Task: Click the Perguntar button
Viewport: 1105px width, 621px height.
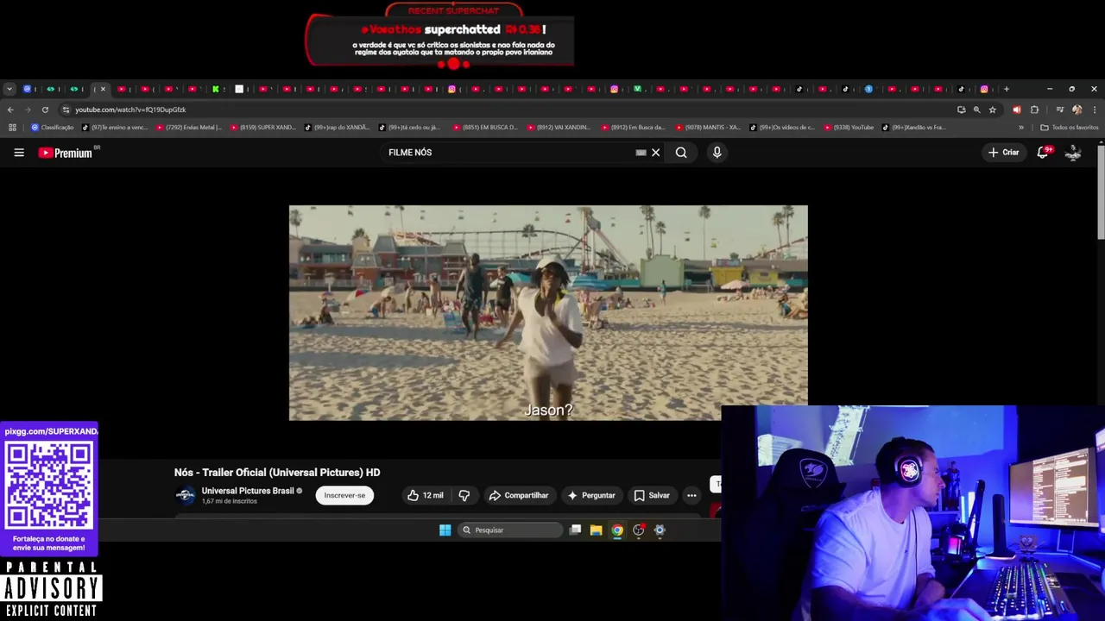Action: pyautogui.click(x=591, y=495)
